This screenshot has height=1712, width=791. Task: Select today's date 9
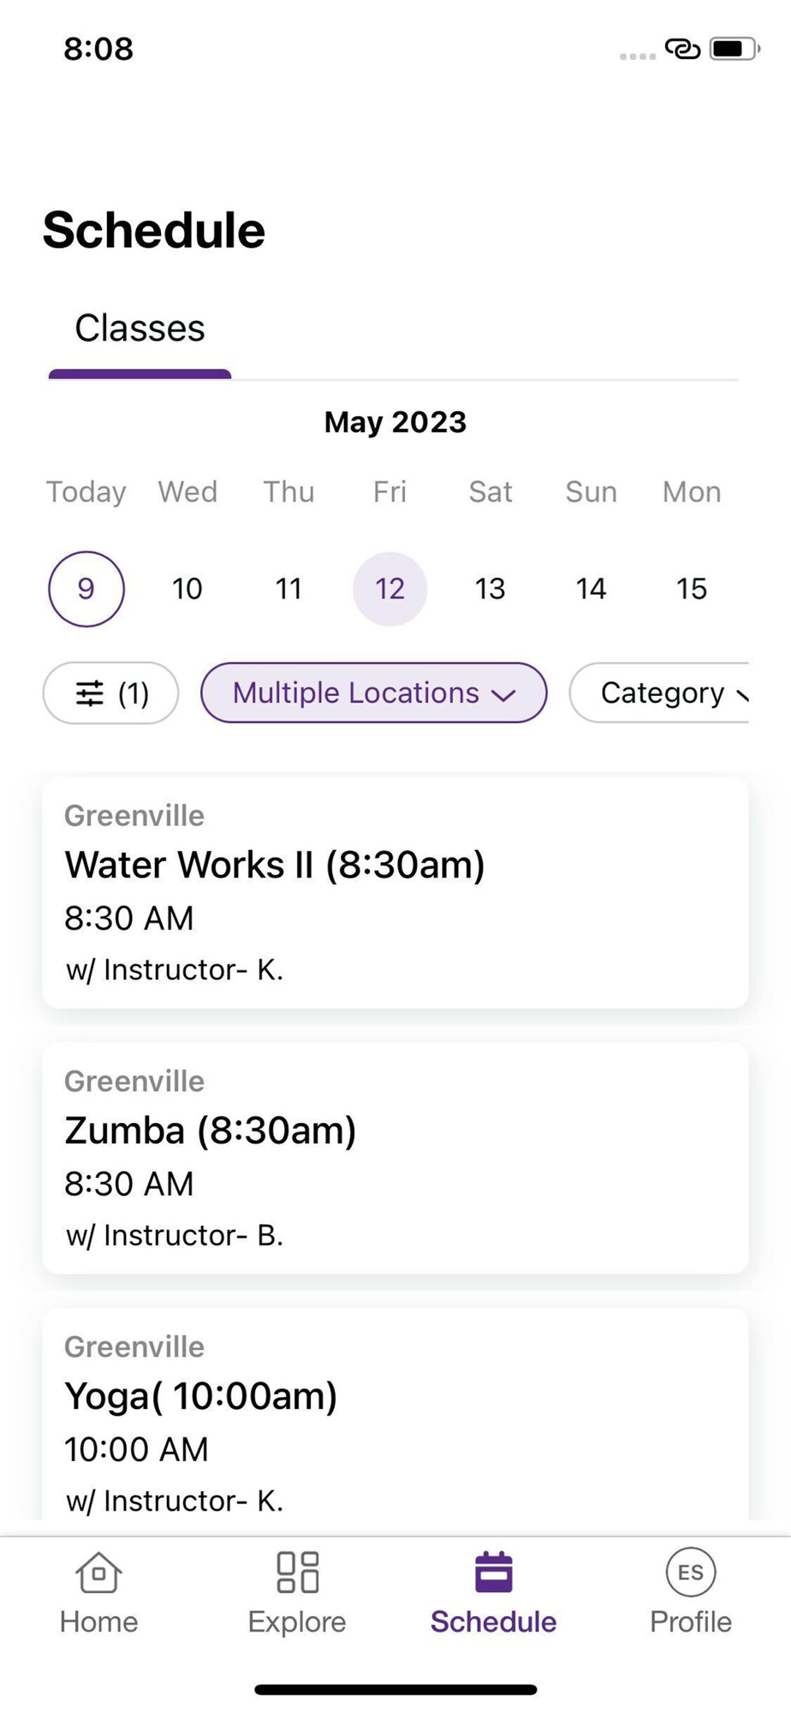pos(86,589)
